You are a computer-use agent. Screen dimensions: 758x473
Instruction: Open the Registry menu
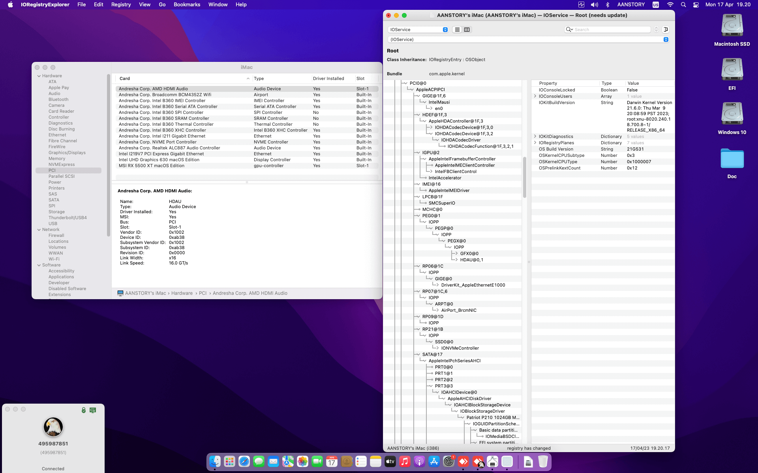pyautogui.click(x=121, y=5)
